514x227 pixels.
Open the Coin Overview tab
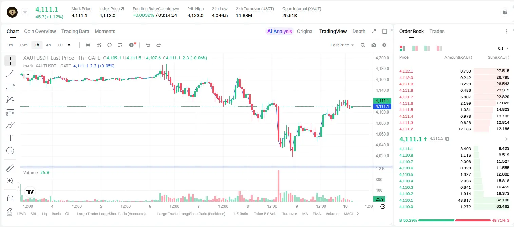click(40, 31)
